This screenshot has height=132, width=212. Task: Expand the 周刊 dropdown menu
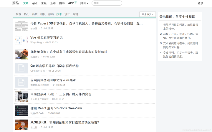tap(84, 3)
